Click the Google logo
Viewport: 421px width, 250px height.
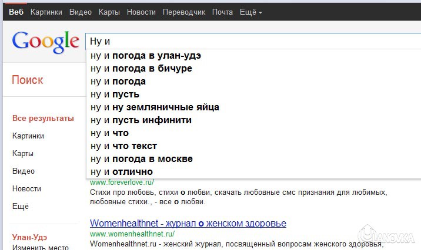pyautogui.click(x=46, y=42)
